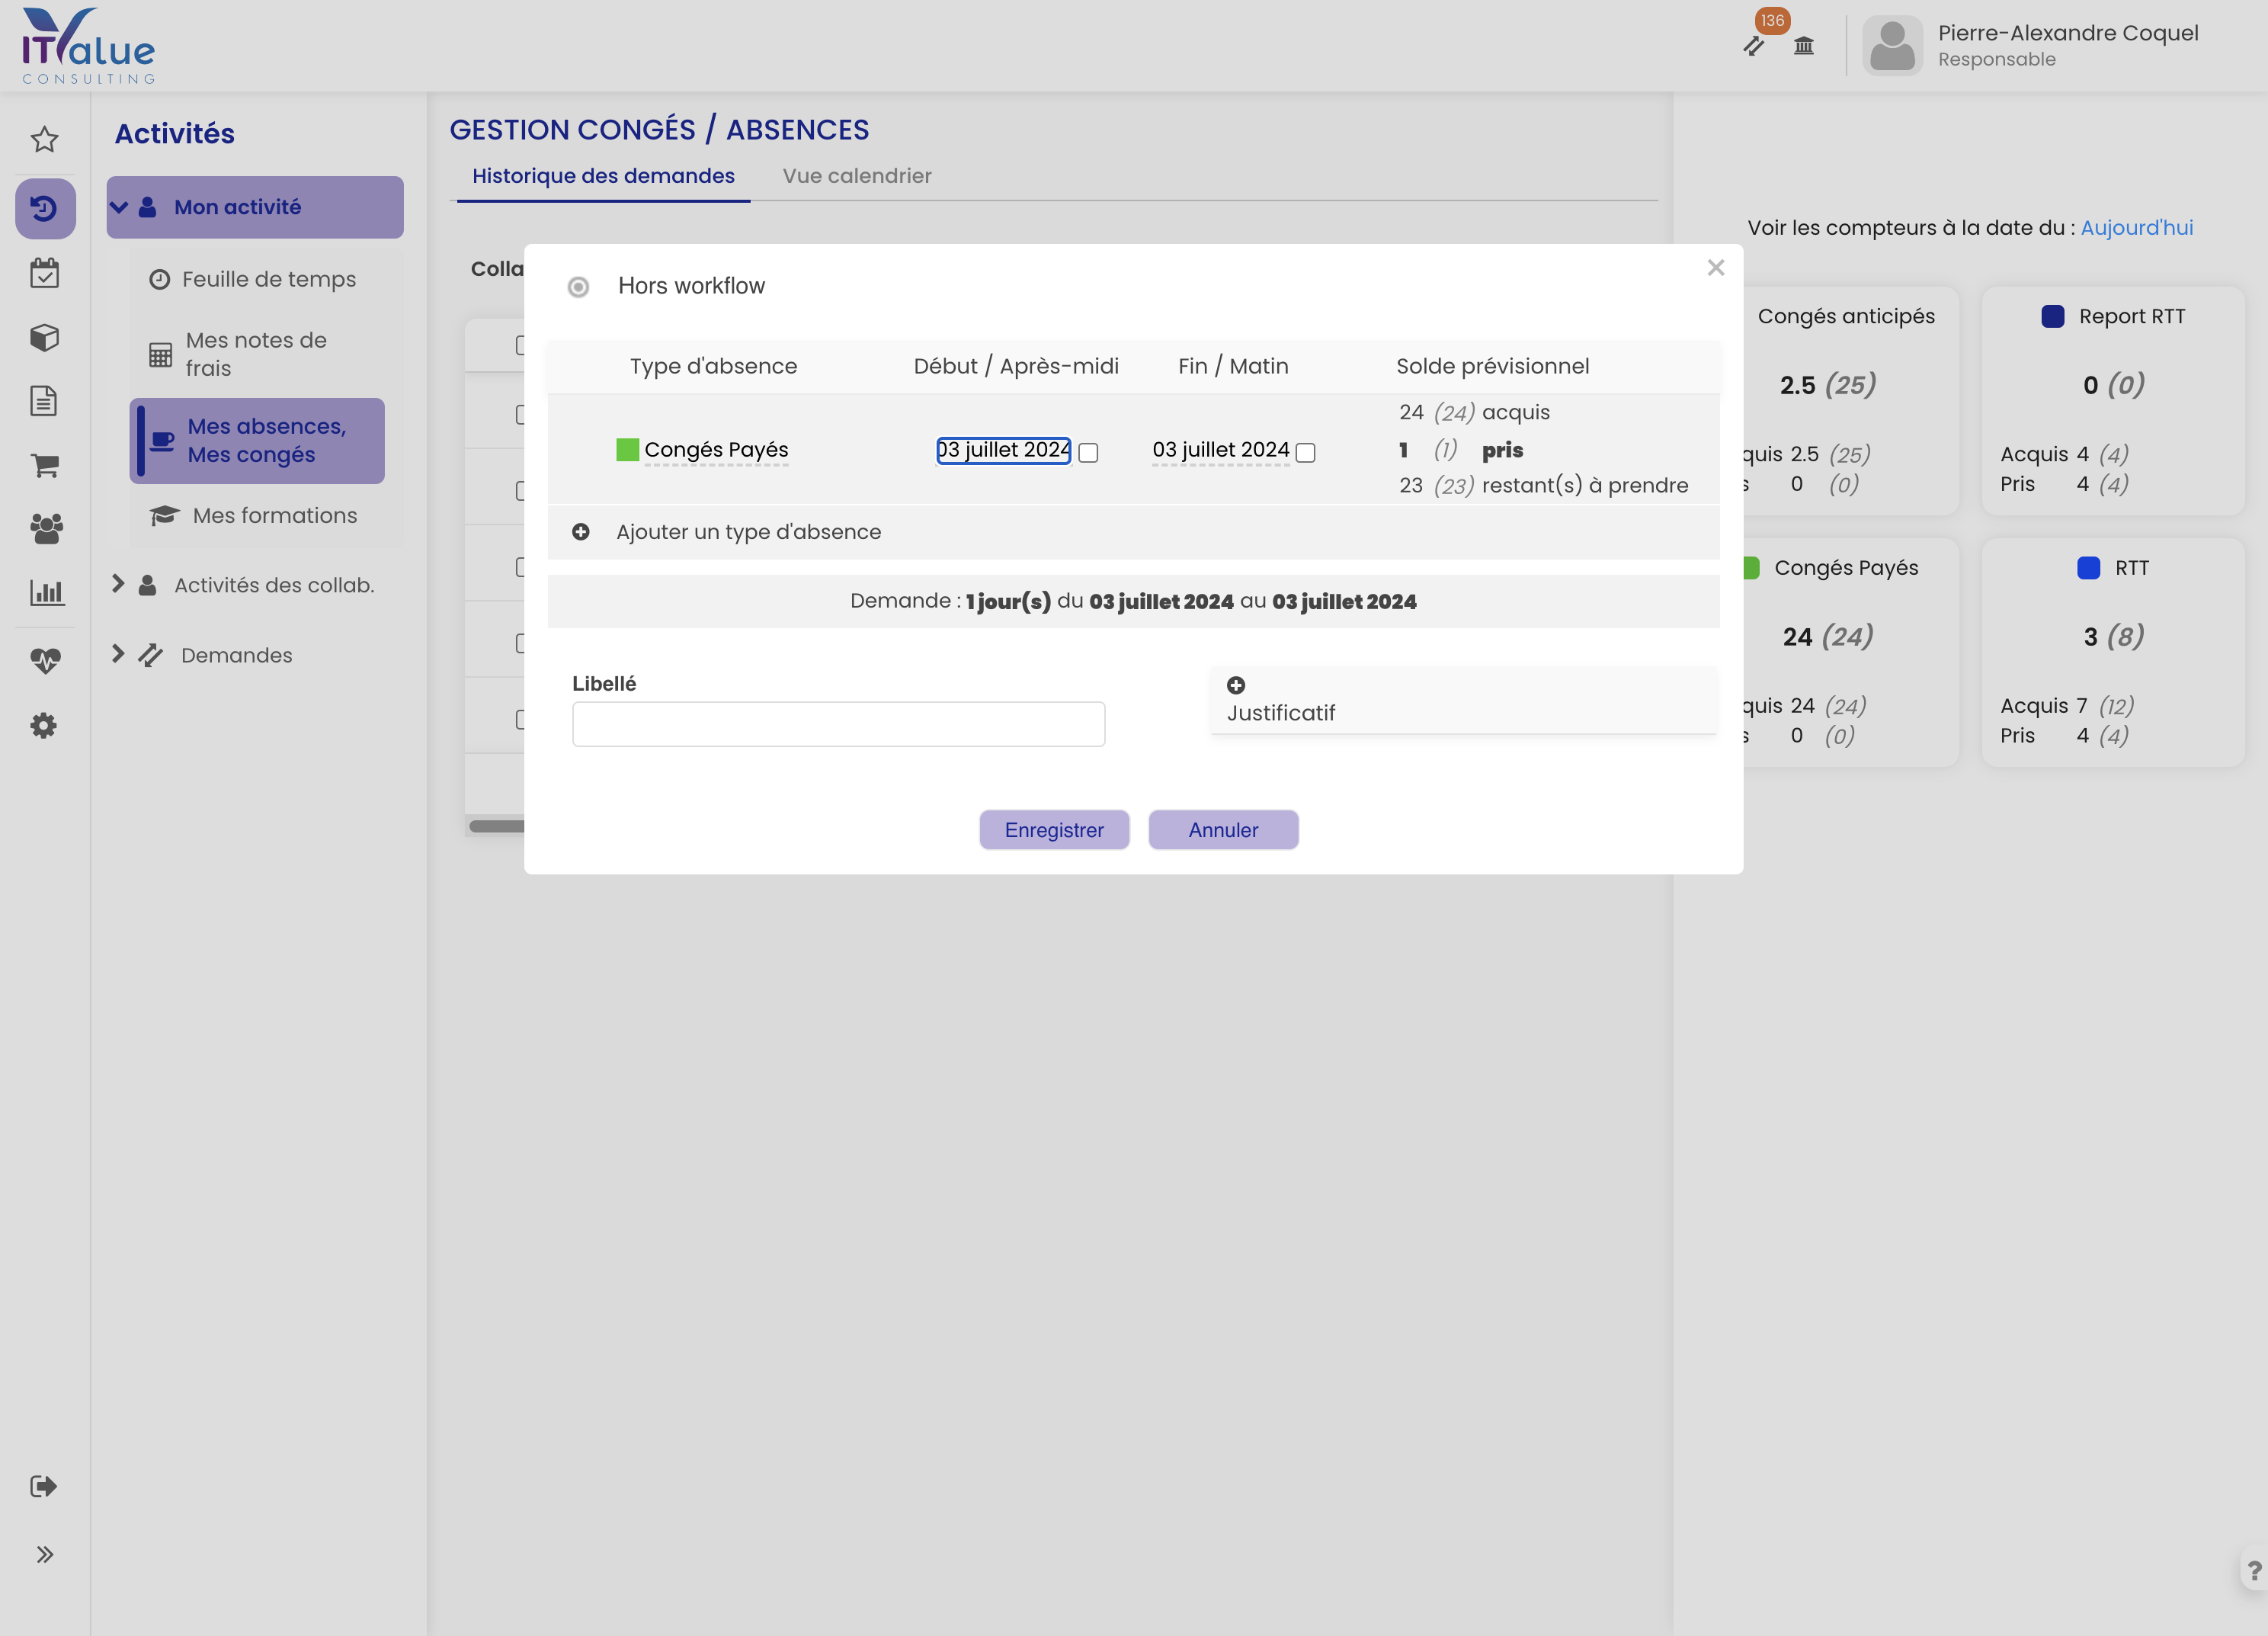The image size is (2268, 1636).
Task: Expand the Activités des collab. section
Action: pos(118,583)
